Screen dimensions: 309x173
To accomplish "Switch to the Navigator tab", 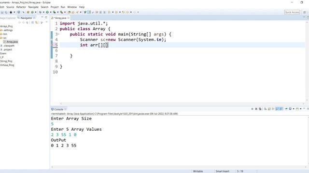I will [x=26, y=18].
